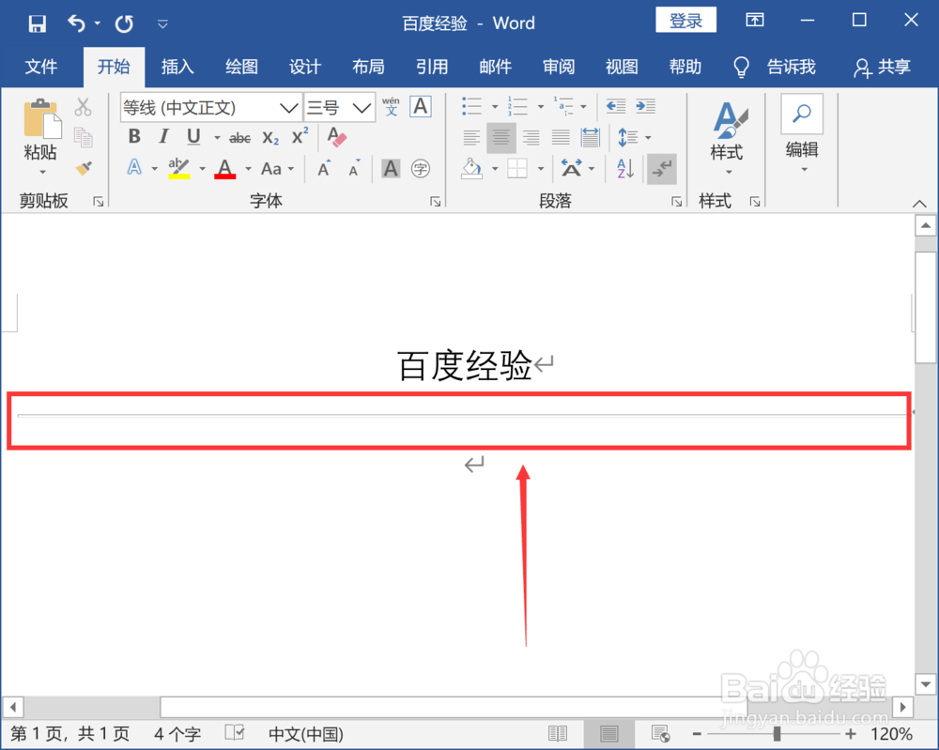This screenshot has height=750, width=939.
Task: Switch to the 设计 tab
Action: pyautogui.click(x=305, y=67)
